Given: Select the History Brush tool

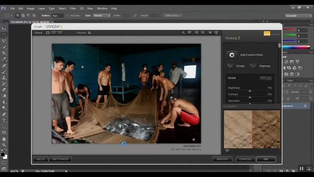Looking at the screenshot, I should click(4, 84).
